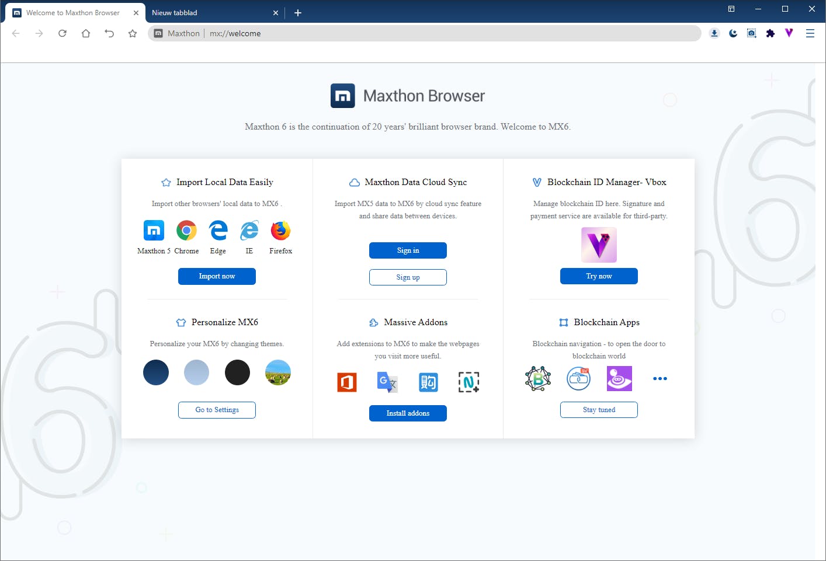Image resolution: width=826 pixels, height=561 pixels.
Task: Click the purple joystick blockchain app icon
Action: 619,378
